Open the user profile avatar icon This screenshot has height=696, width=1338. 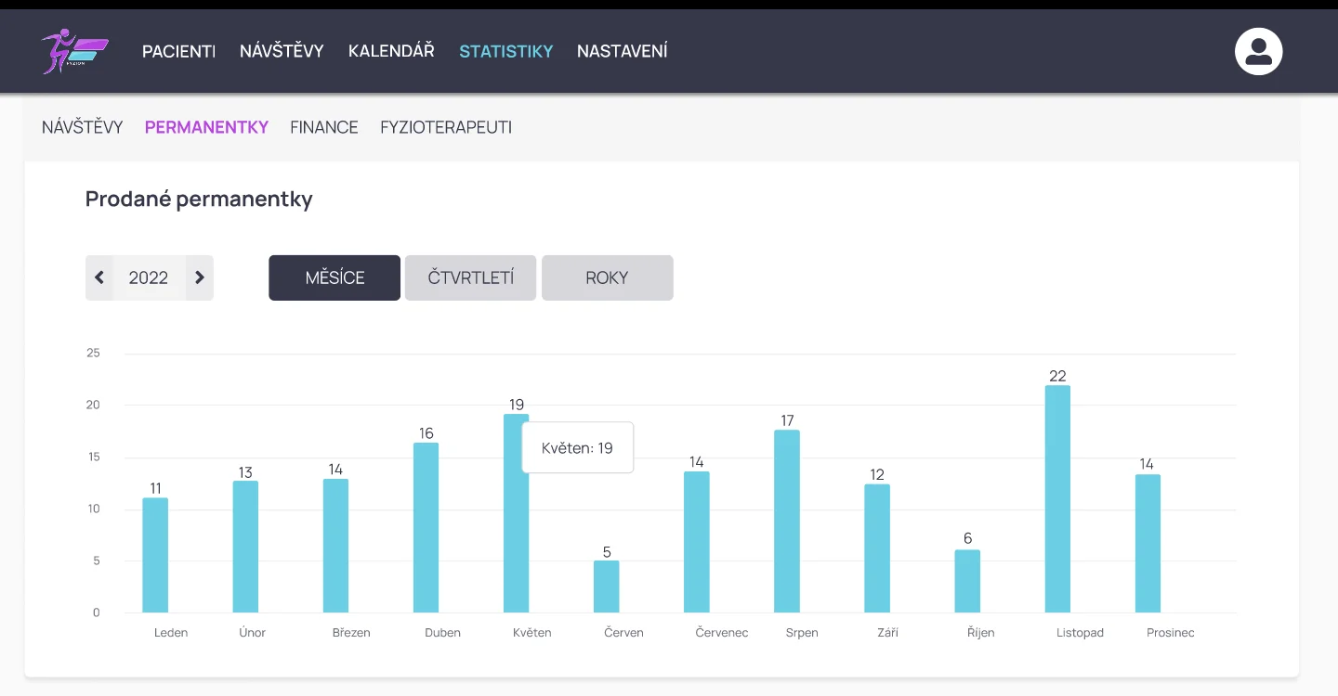(x=1258, y=51)
